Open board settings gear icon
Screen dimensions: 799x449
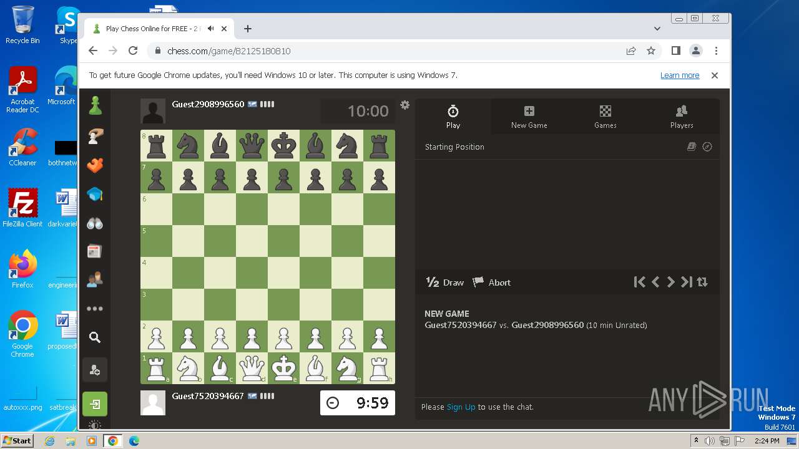point(405,105)
